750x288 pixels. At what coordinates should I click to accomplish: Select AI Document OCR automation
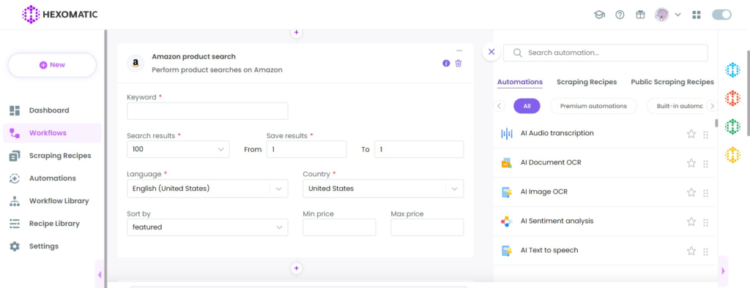coord(605,163)
